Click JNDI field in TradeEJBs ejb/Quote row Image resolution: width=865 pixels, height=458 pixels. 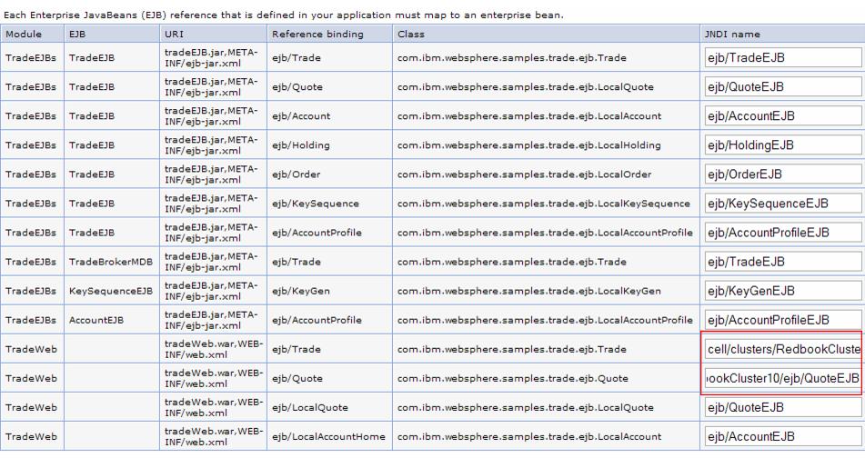point(783,87)
